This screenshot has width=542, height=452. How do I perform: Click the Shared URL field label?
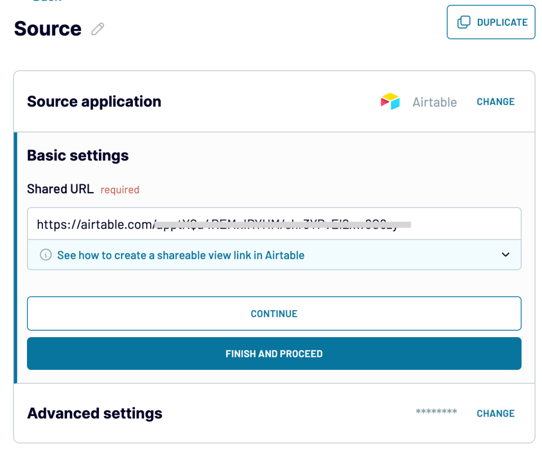(60, 189)
